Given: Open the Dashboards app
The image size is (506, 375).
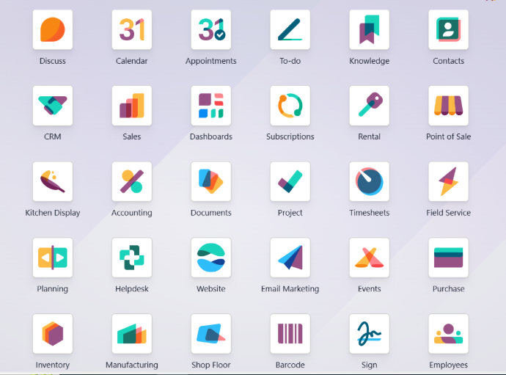Looking at the screenshot, I should click(211, 106).
